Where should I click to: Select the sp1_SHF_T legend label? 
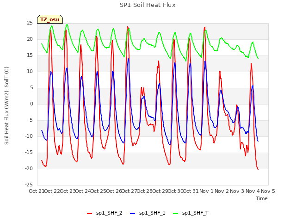[195, 213]
